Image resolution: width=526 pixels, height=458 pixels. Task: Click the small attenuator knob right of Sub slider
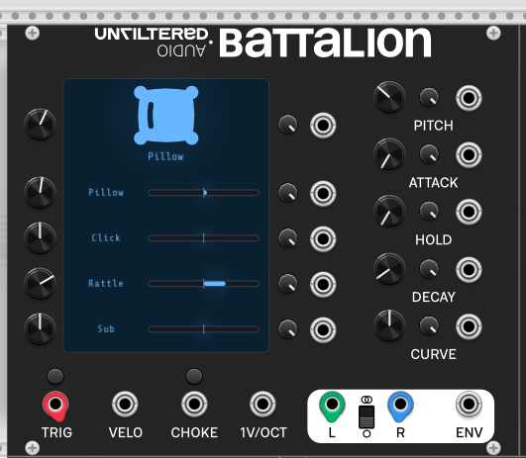point(288,329)
